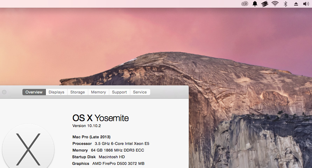Open the Storage tab

(78, 92)
